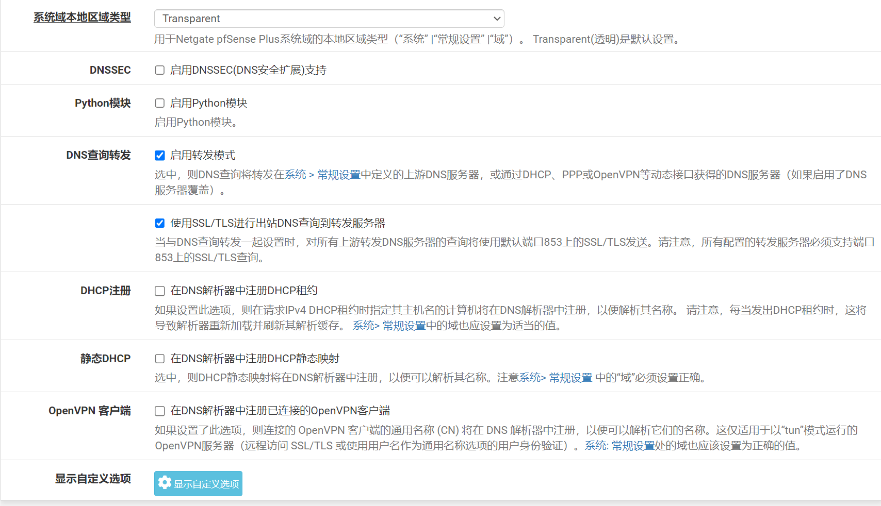Click the bold OpenVPN 客户端 field label
Image resolution: width=881 pixels, height=506 pixels.
pos(89,411)
